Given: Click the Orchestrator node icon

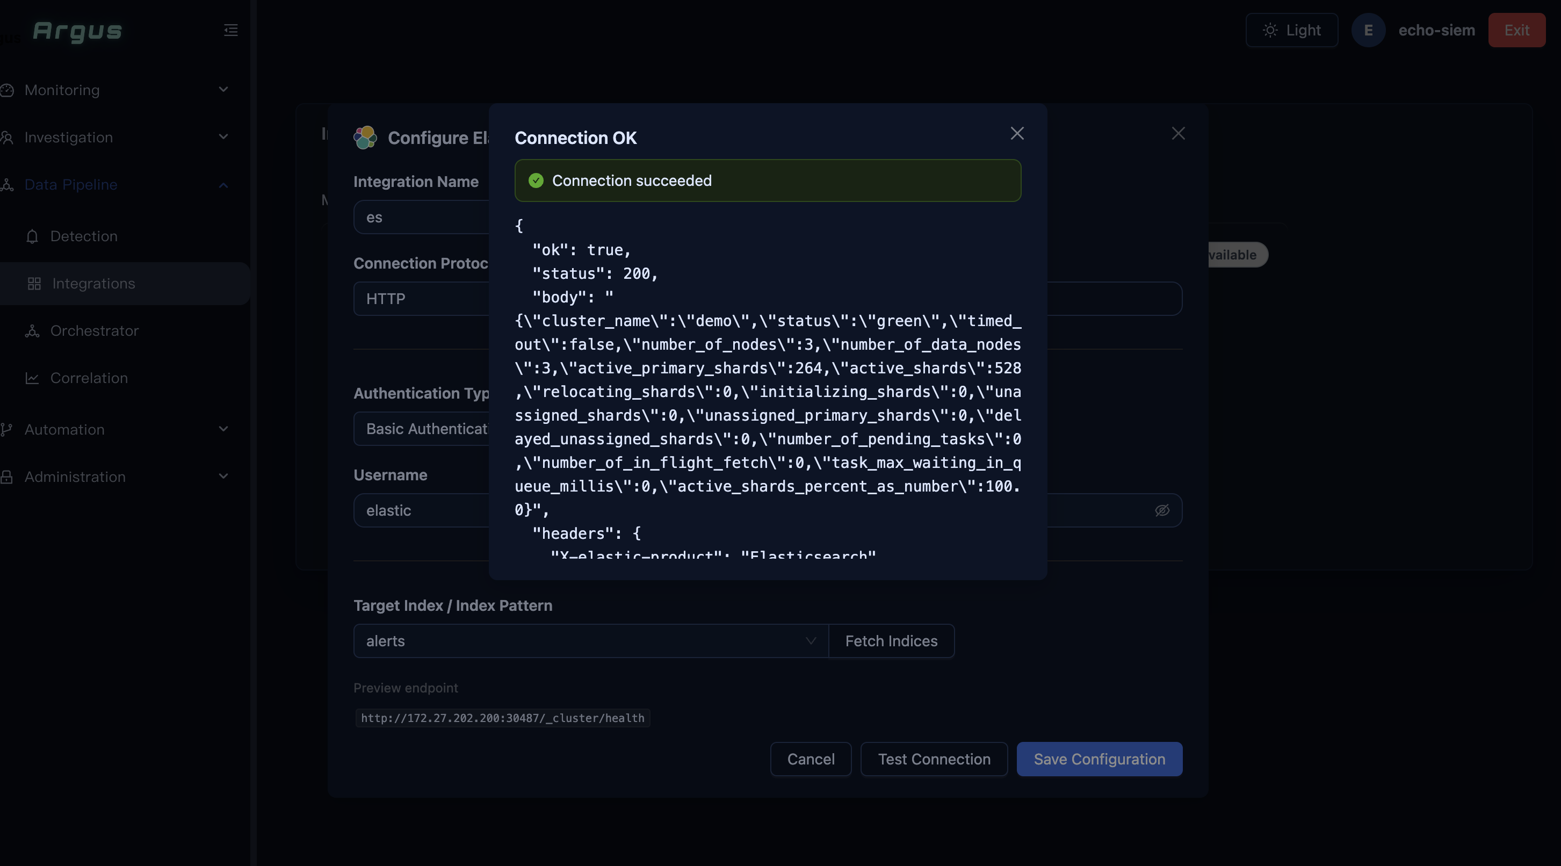Looking at the screenshot, I should 33,331.
